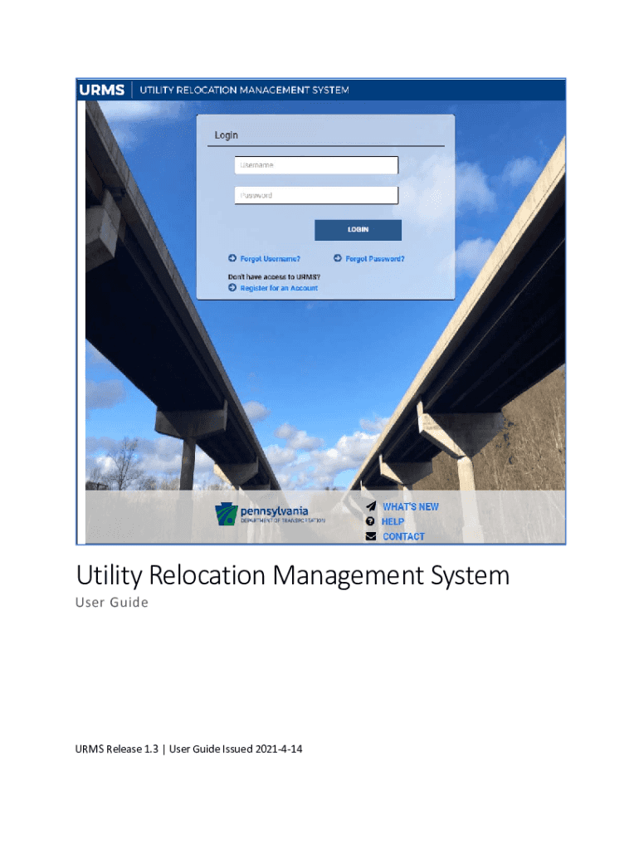Click the Pennsylvania keystone logo
The image size is (639, 850).
[x=226, y=515]
